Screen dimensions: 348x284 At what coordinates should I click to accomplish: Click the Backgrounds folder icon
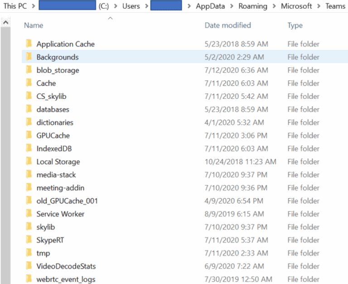click(29, 57)
